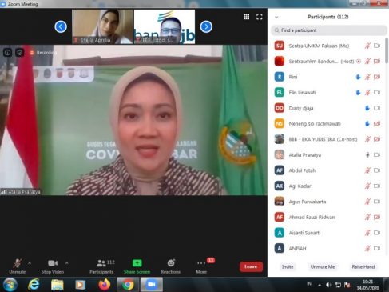
Task: Click Atalia Praratya's profile avatar
Action: coord(280,154)
